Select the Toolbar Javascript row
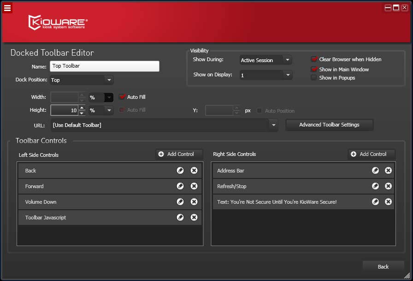Screen dimensions: 413x281 [x=110, y=218]
